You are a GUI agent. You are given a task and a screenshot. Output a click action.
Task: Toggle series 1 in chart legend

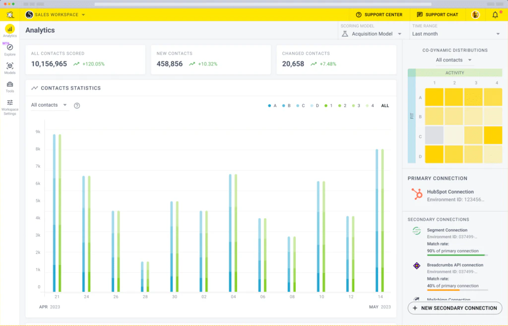[328, 106]
